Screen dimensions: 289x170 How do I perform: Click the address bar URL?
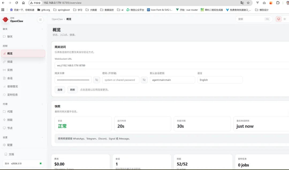[x=62, y=3]
